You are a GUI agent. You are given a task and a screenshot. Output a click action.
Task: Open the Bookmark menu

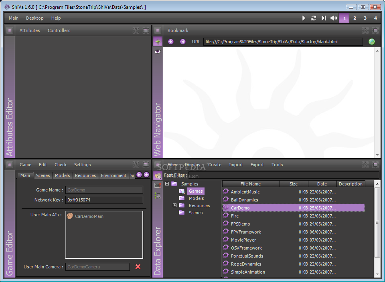(x=178, y=30)
